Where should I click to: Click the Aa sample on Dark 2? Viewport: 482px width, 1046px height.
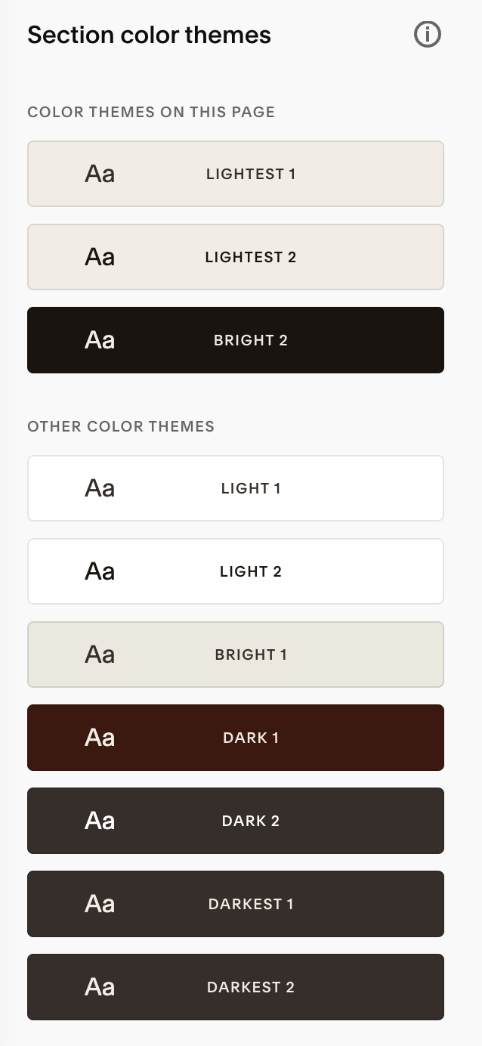coord(100,821)
